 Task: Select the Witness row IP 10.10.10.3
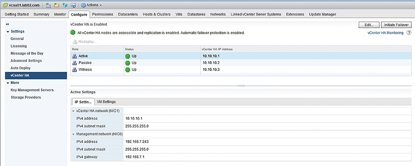pyautogui.click(x=211, y=69)
